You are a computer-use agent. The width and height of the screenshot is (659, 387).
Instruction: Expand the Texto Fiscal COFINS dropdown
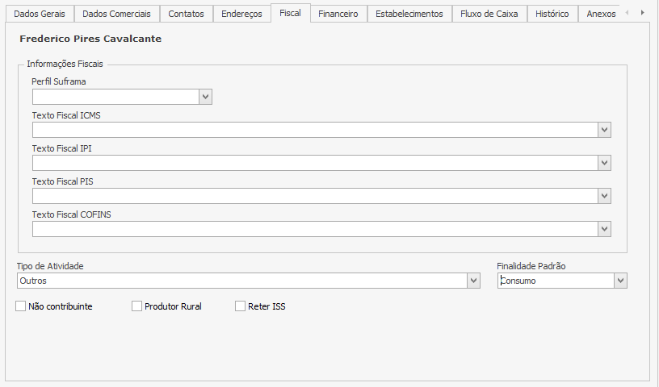604,229
